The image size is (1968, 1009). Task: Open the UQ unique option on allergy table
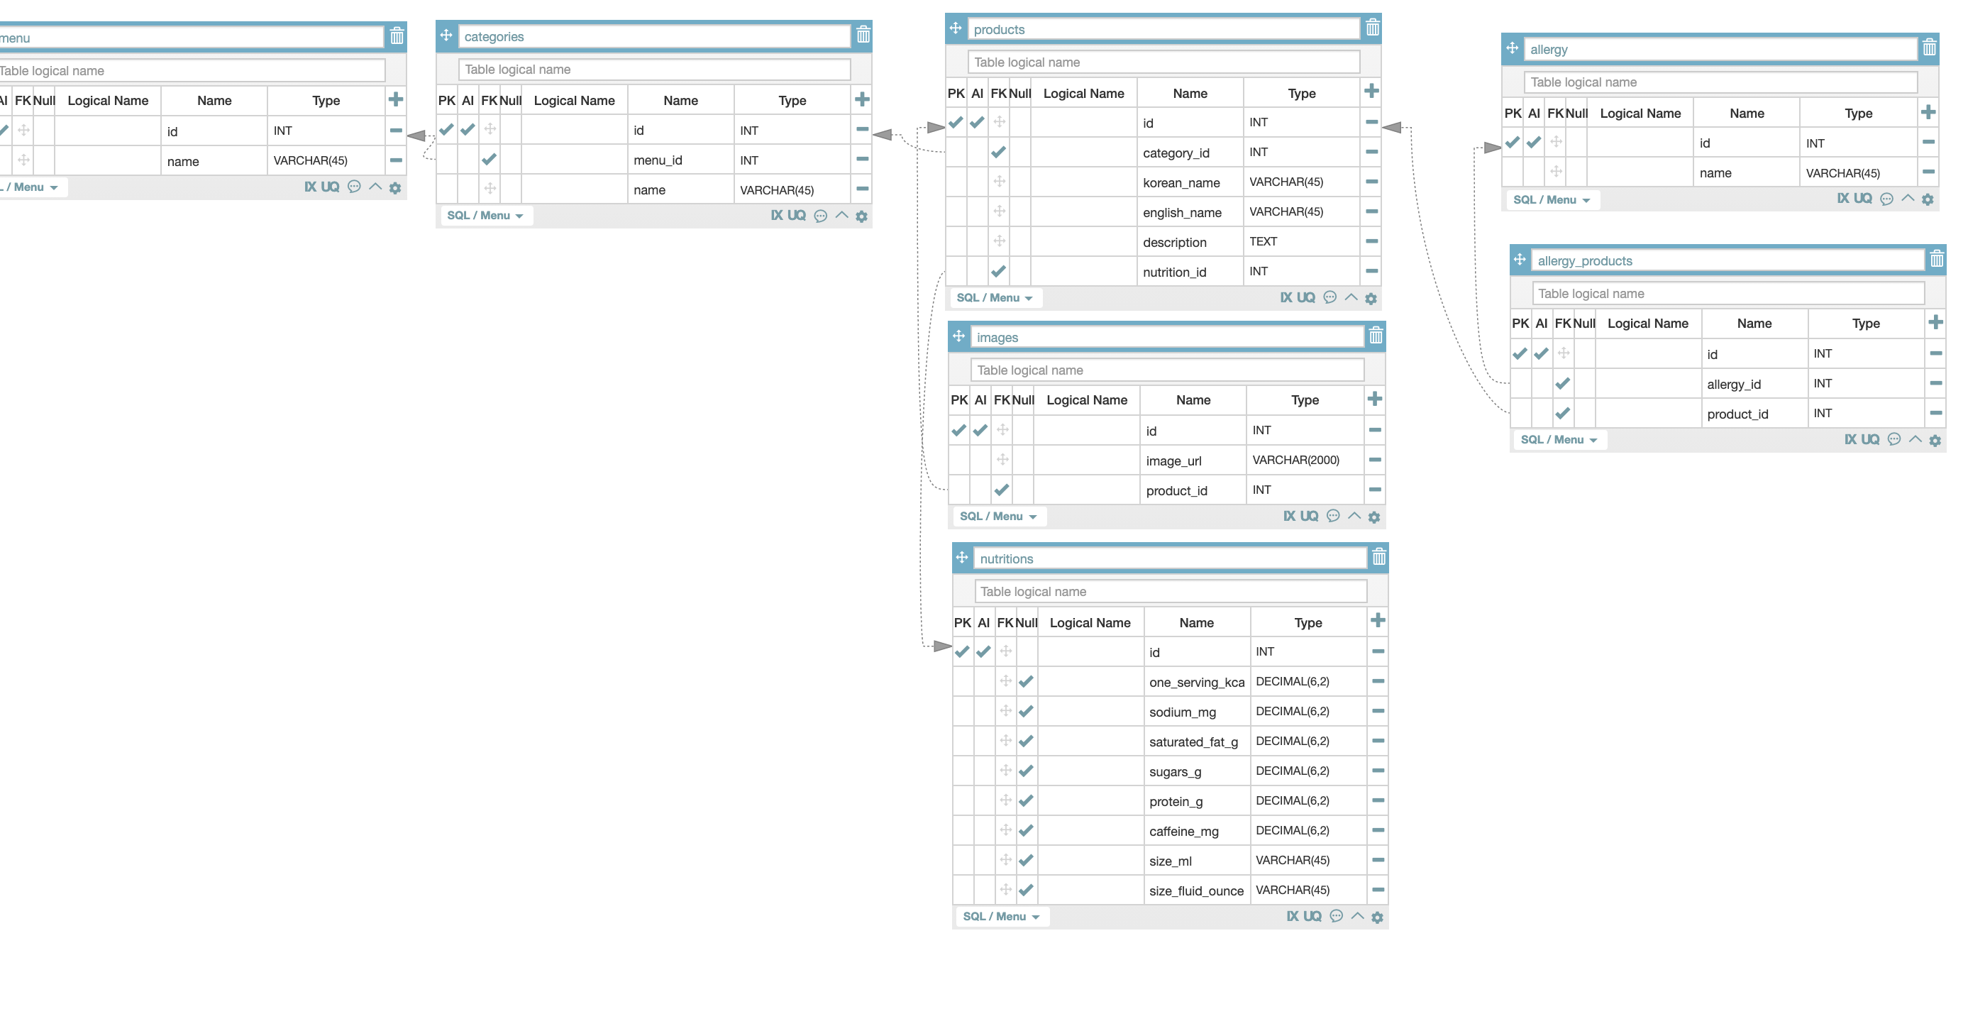click(1862, 199)
